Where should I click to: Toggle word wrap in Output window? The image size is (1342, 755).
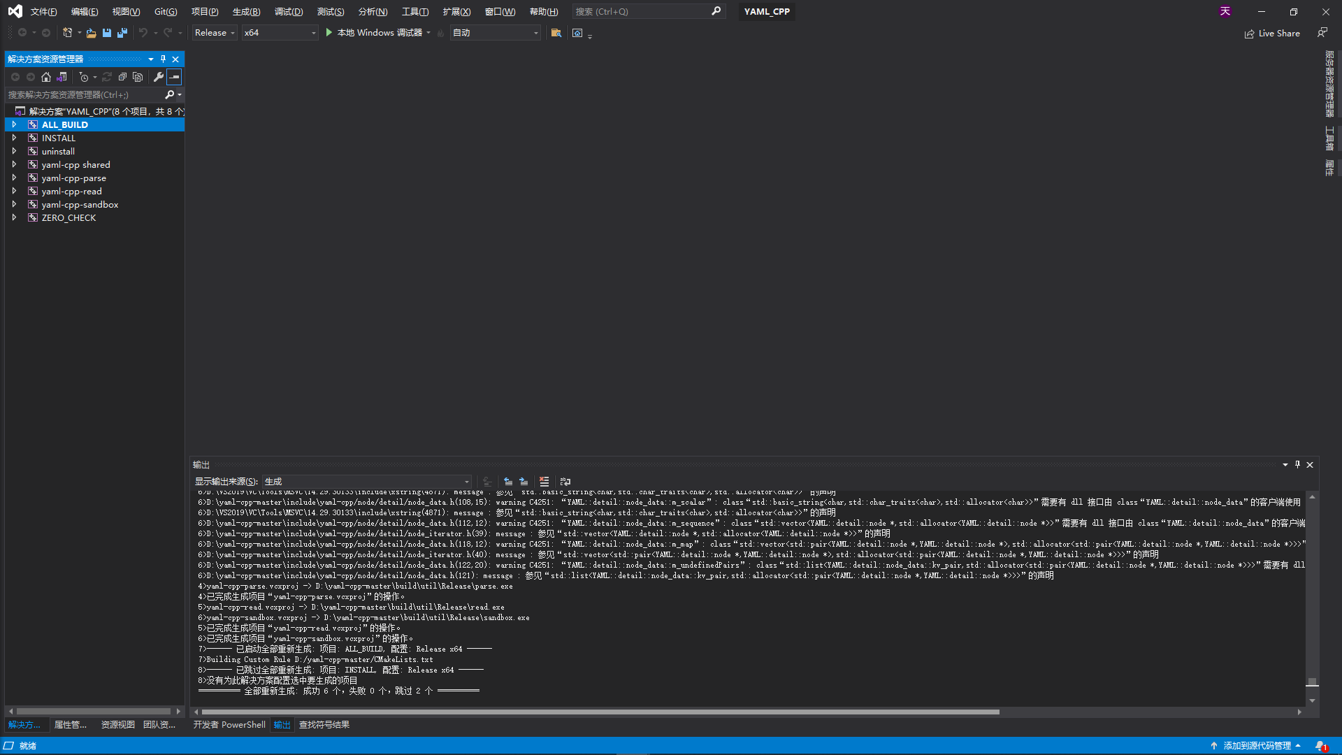(565, 482)
